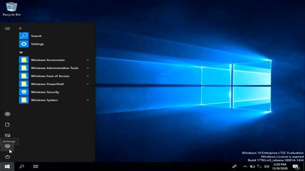
Task: Open the Search app magnifier icon
Action: pos(24,36)
